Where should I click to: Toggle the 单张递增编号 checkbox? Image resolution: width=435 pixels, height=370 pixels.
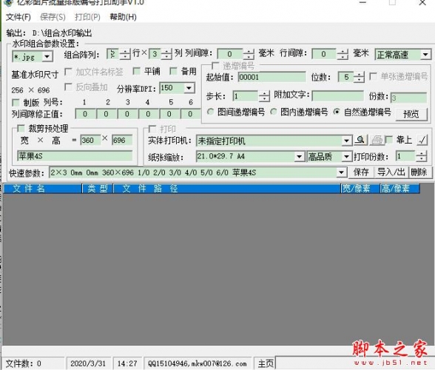tap(373, 76)
